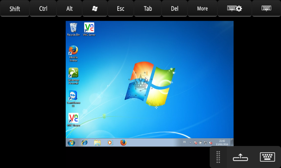This screenshot has width=281, height=168.
Task: Select the VNC Viewer desktop shortcut
Action: tap(73, 120)
